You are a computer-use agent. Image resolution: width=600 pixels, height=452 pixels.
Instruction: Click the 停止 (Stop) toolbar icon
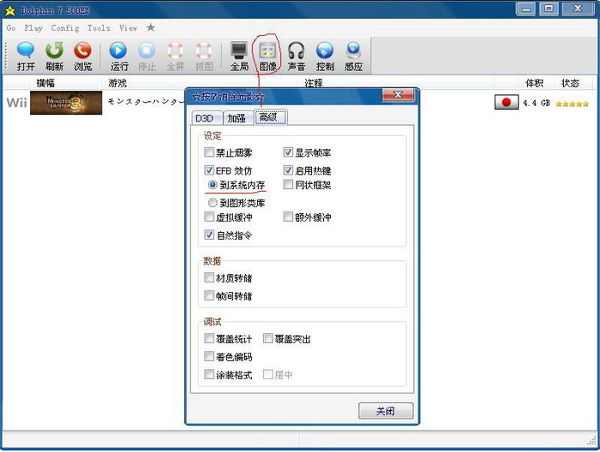pos(147,56)
